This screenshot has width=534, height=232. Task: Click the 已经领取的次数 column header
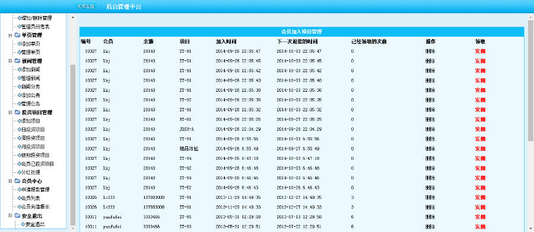pos(369,41)
